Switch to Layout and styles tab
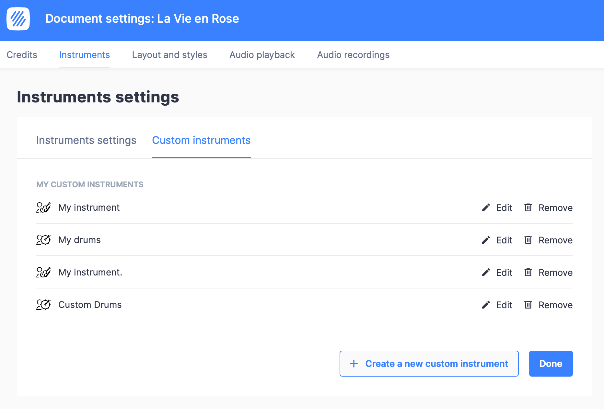This screenshot has width=604, height=409. point(169,55)
